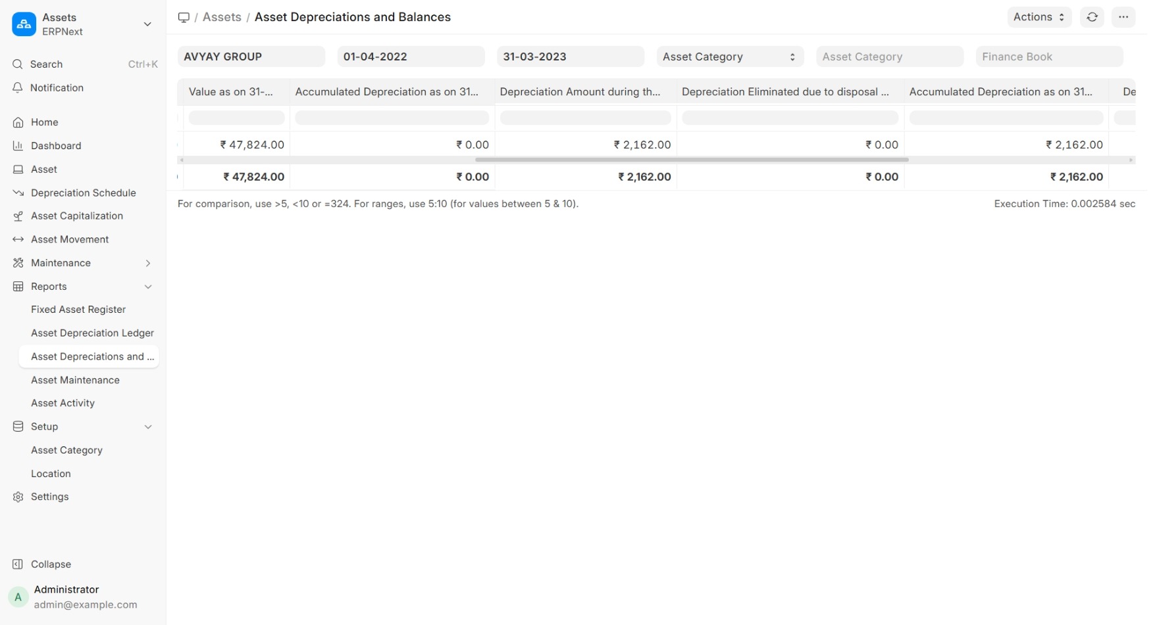Expand the Maintenance submenu arrow

click(148, 263)
